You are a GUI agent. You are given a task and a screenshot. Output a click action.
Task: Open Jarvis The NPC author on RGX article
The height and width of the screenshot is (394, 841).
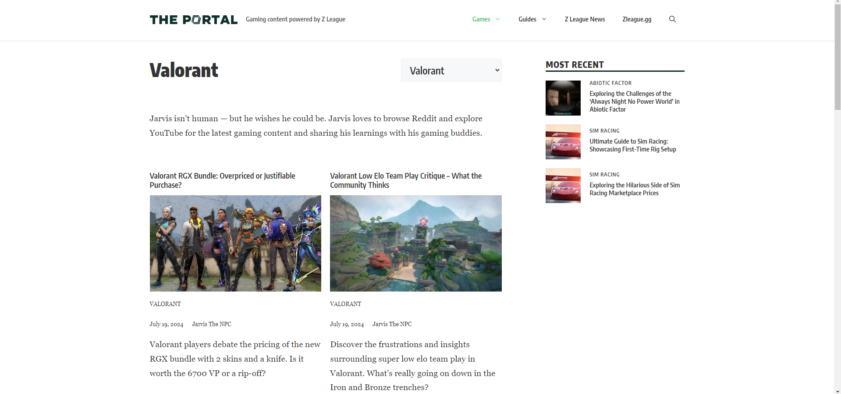tap(212, 324)
